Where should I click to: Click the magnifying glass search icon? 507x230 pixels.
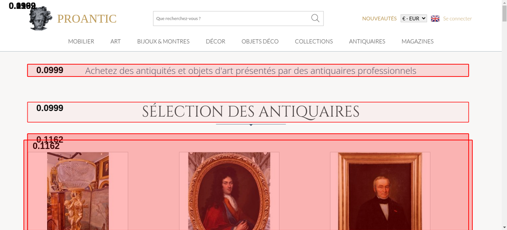pyautogui.click(x=315, y=18)
